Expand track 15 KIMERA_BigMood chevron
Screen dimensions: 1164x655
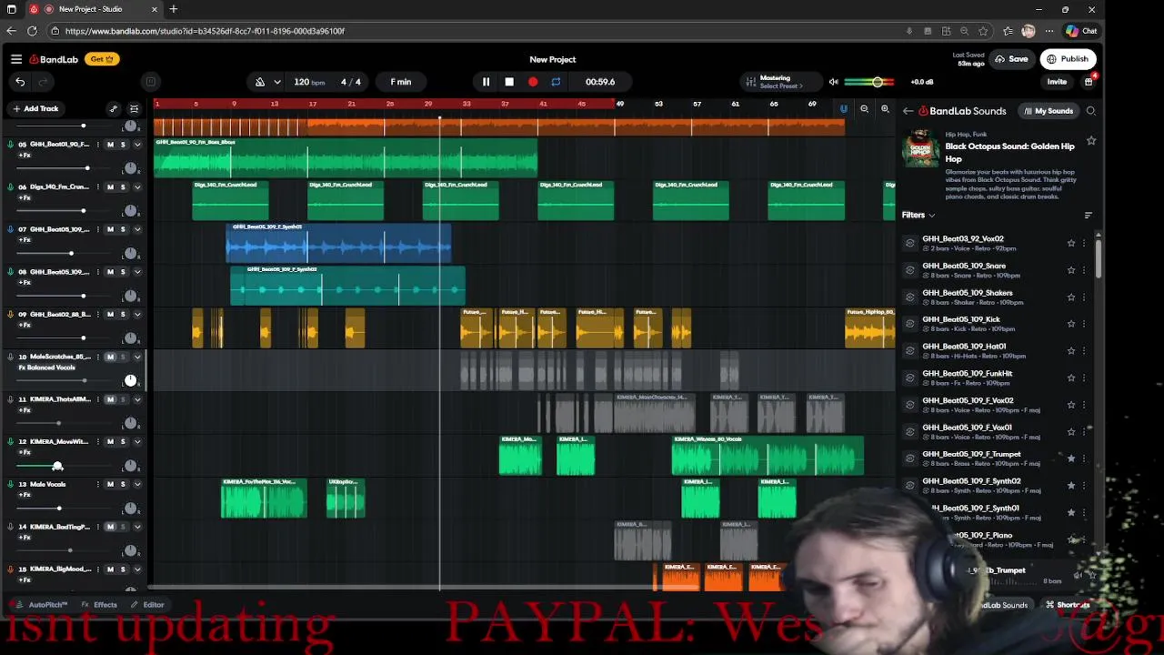point(137,569)
